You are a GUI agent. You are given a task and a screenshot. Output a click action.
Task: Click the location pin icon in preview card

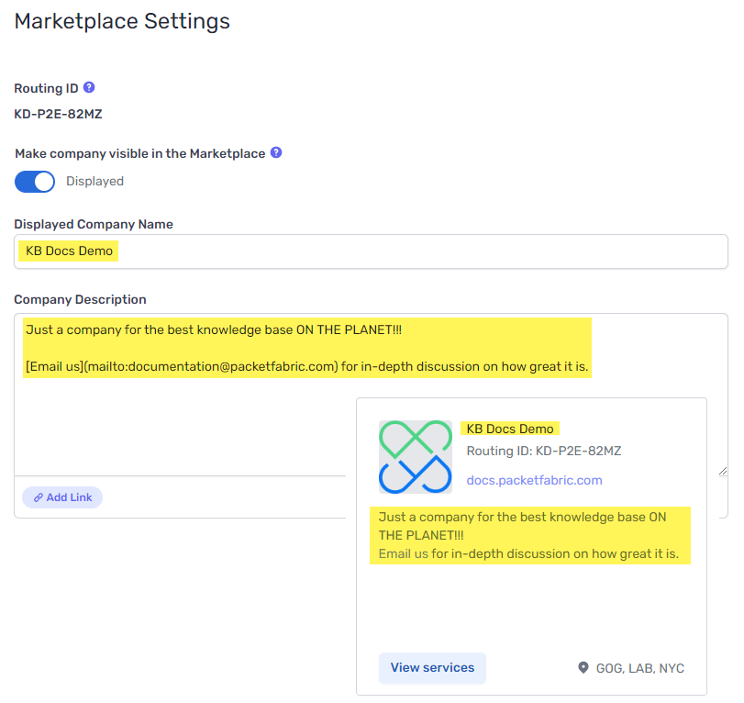(x=583, y=667)
